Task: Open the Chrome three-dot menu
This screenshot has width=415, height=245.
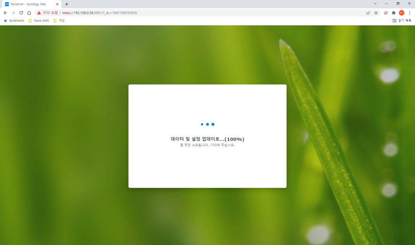Action: tap(409, 13)
